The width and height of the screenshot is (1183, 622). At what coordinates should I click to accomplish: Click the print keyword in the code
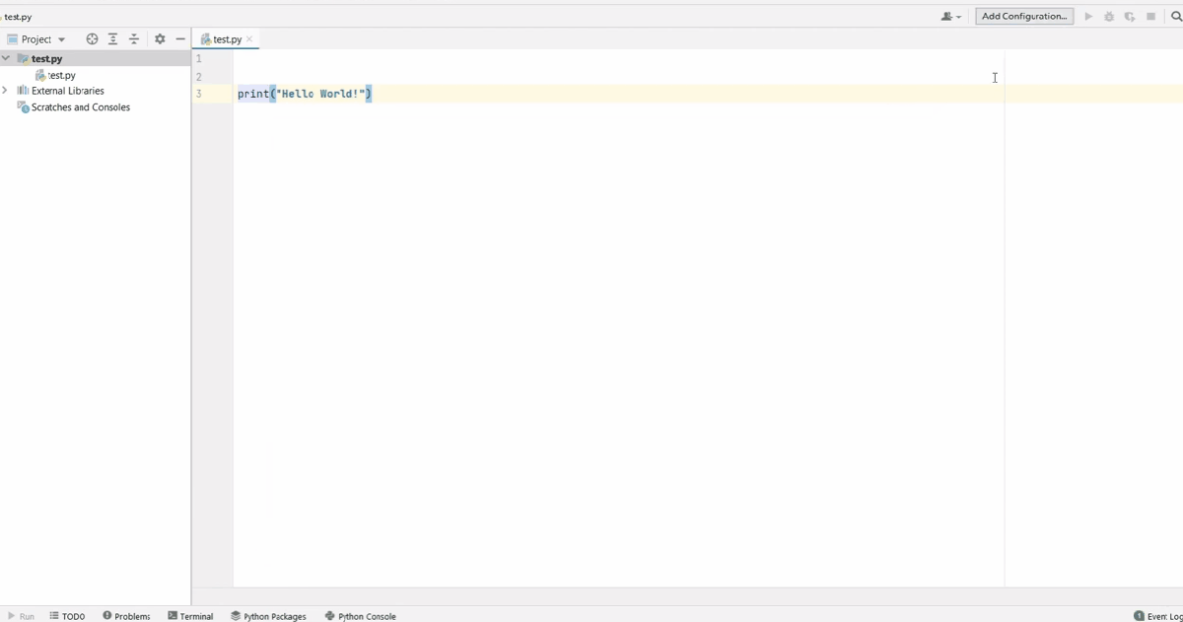253,94
